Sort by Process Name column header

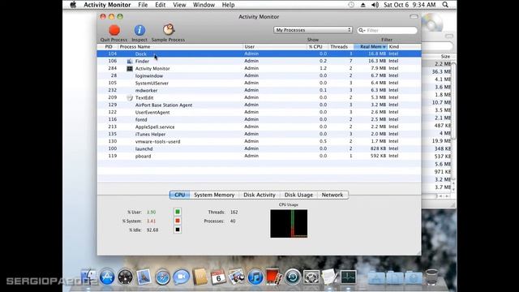[180, 47]
